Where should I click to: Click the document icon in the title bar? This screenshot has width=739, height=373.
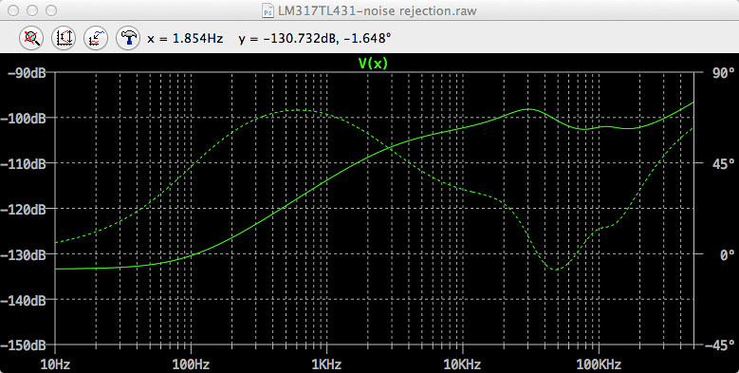pyautogui.click(x=268, y=10)
